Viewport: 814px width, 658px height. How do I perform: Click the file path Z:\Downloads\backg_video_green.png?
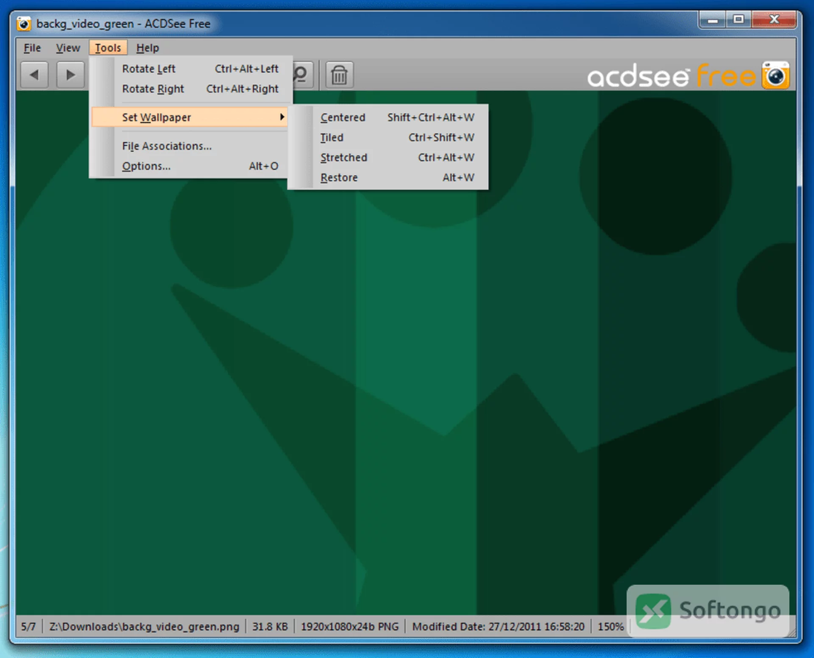pos(144,626)
